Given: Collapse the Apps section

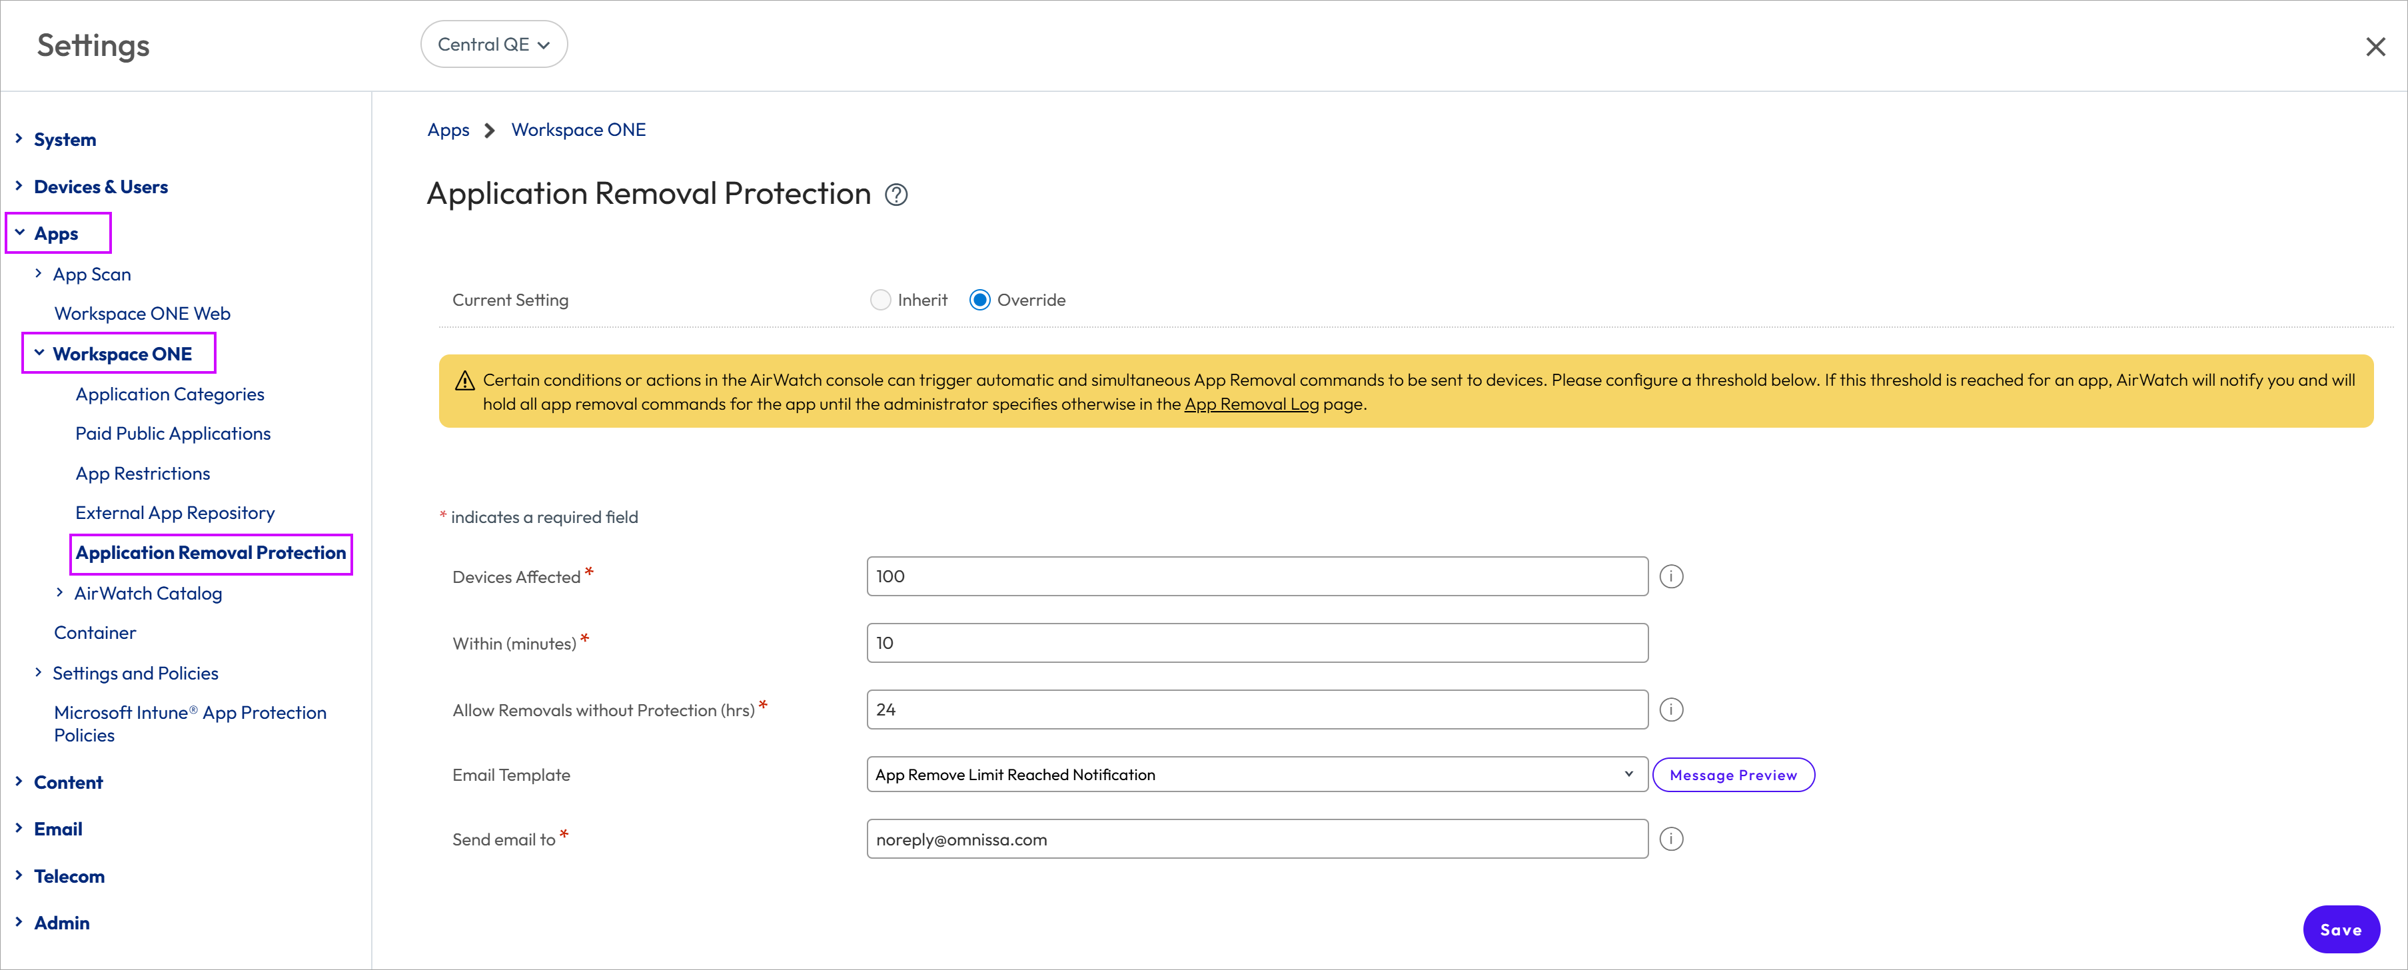Looking at the screenshot, I should [x=19, y=233].
